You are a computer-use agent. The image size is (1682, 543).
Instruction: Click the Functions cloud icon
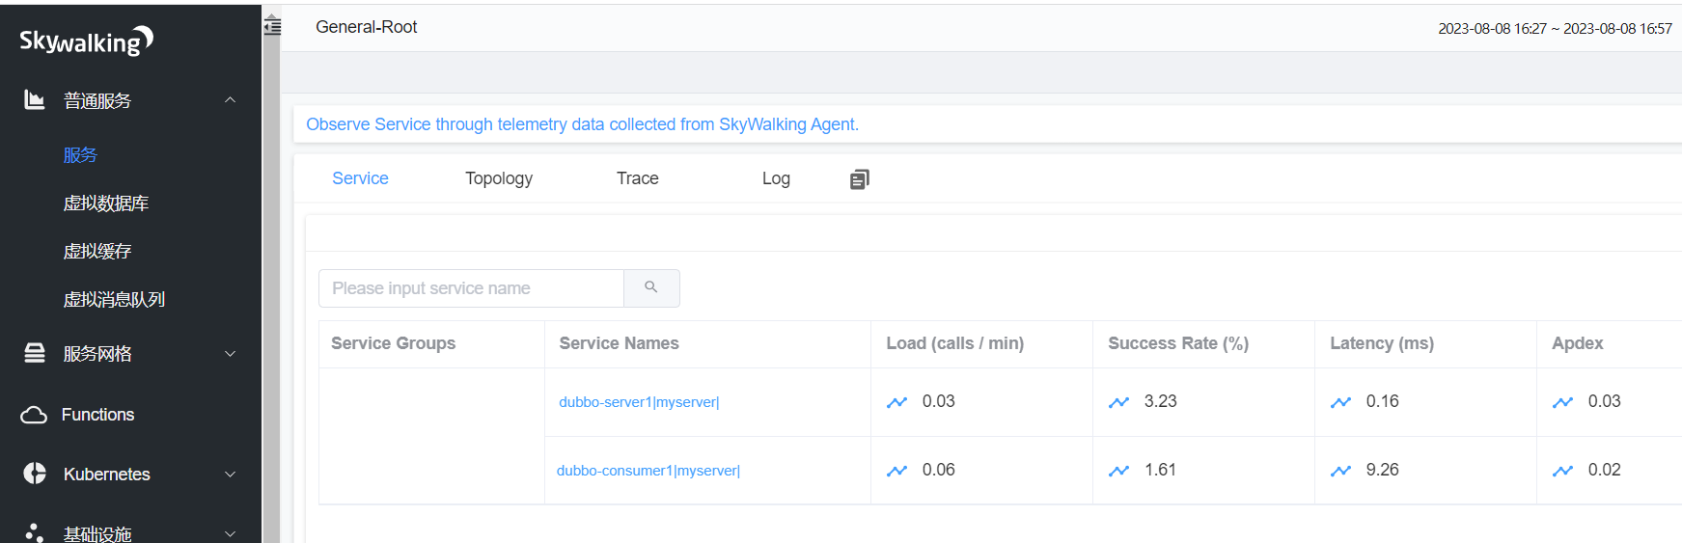(x=34, y=415)
